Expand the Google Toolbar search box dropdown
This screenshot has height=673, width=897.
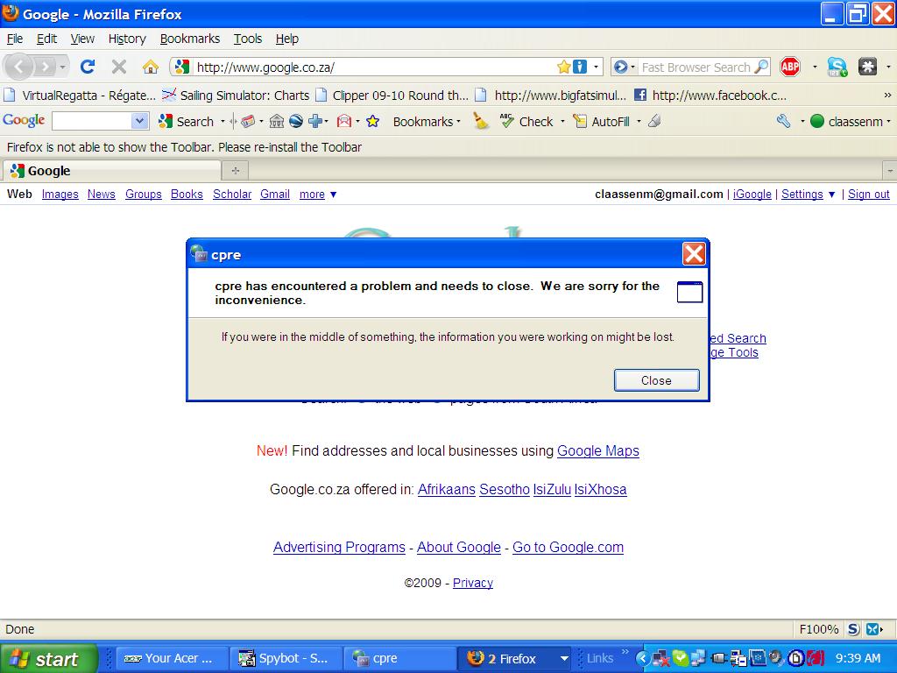[x=139, y=122]
